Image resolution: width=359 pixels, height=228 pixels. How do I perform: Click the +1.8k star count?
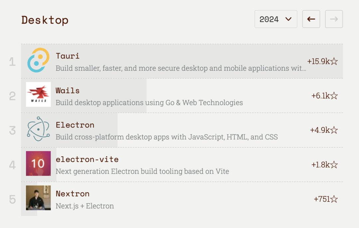pos(320,165)
